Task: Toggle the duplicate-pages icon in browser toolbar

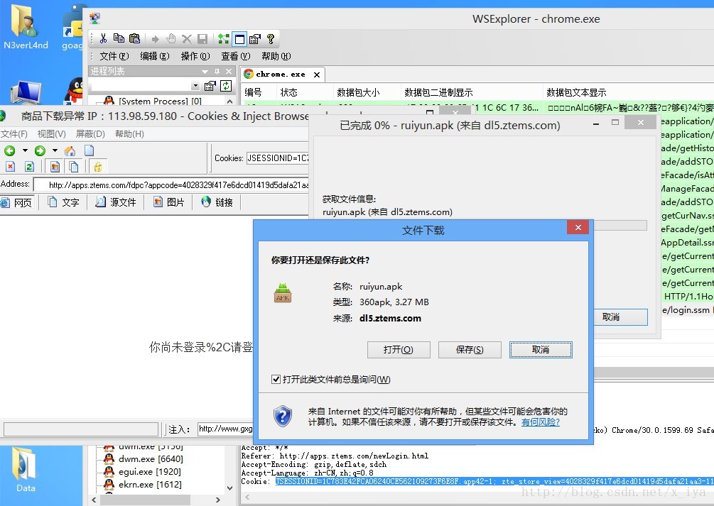Action: coord(74,167)
